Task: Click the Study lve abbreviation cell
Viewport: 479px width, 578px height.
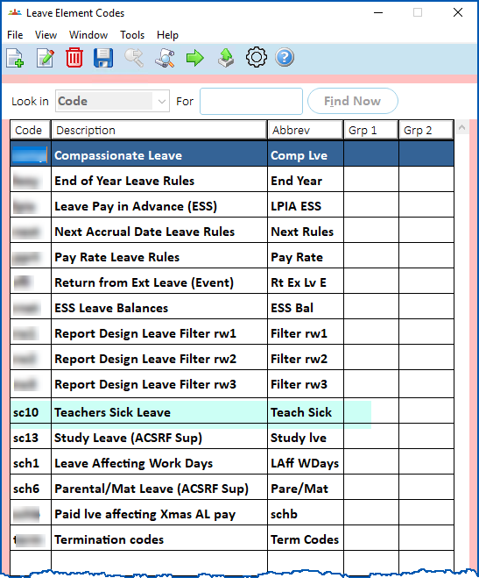Action: click(x=306, y=437)
